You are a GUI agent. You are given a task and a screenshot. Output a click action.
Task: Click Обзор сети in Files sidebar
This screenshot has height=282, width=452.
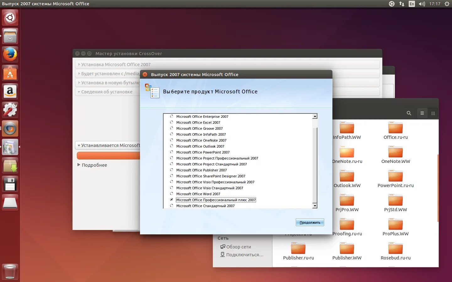pos(236,247)
